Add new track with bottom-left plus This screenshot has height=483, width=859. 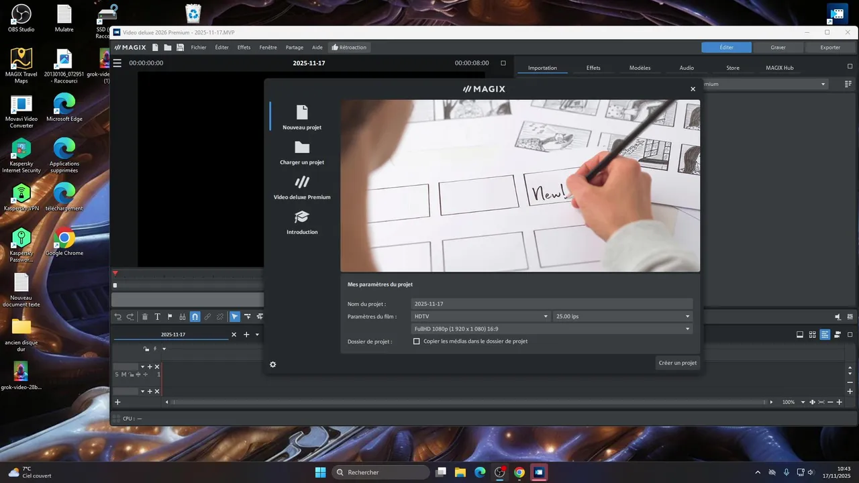117,402
